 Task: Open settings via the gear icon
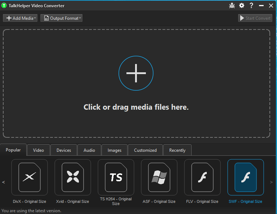[241, 5]
